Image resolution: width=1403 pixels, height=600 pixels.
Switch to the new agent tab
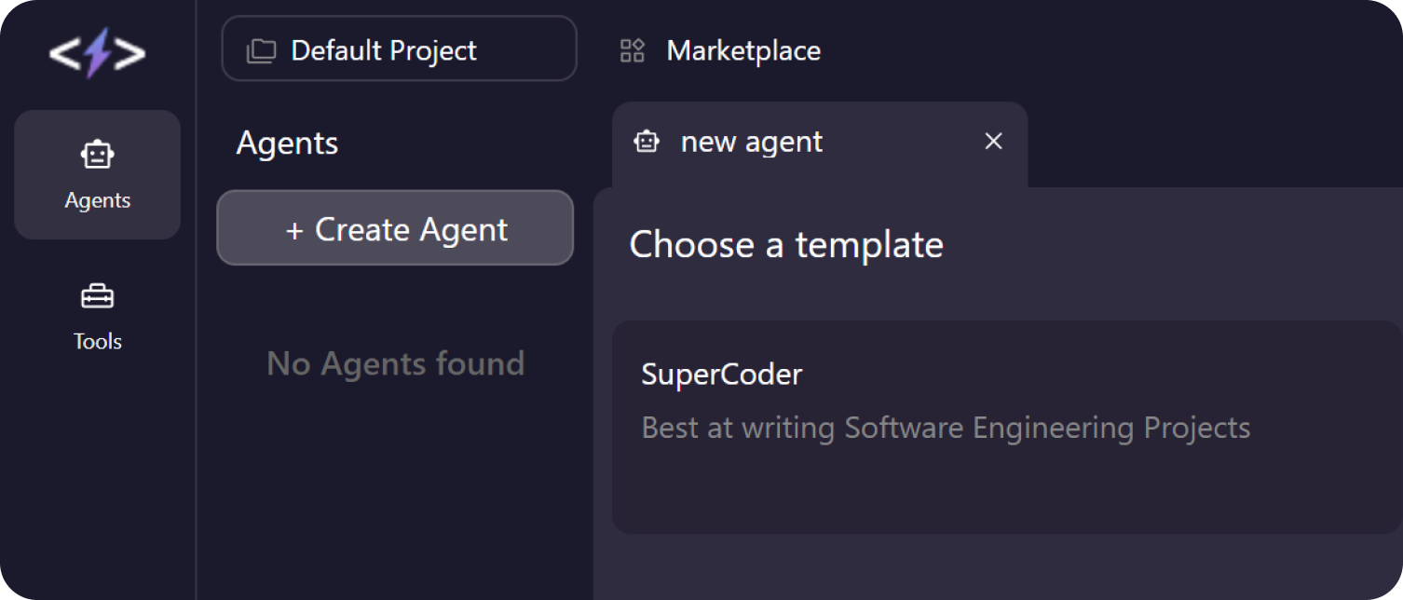[x=751, y=143]
